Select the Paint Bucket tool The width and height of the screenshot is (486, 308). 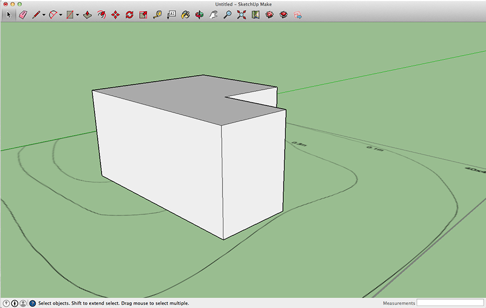[x=185, y=15]
